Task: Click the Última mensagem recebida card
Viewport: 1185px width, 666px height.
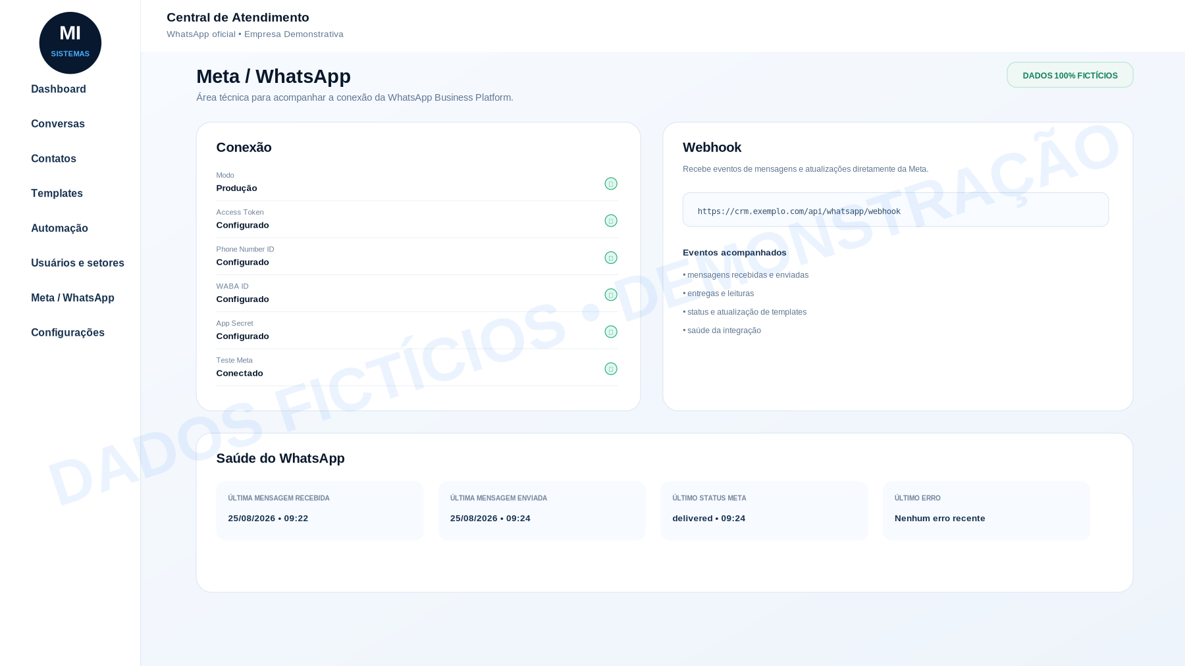Action: [x=320, y=511]
